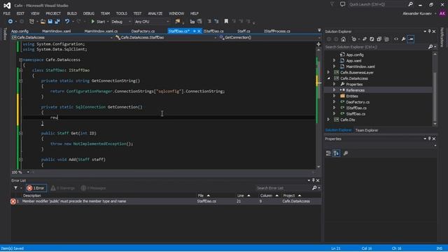Undo the last edit with the Undo icon
448x252 pixels.
[x=67, y=22]
